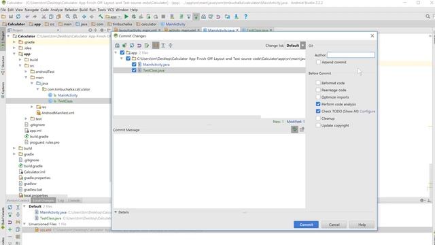Click the Author input field
This screenshot has width=435, height=245.
[351, 55]
